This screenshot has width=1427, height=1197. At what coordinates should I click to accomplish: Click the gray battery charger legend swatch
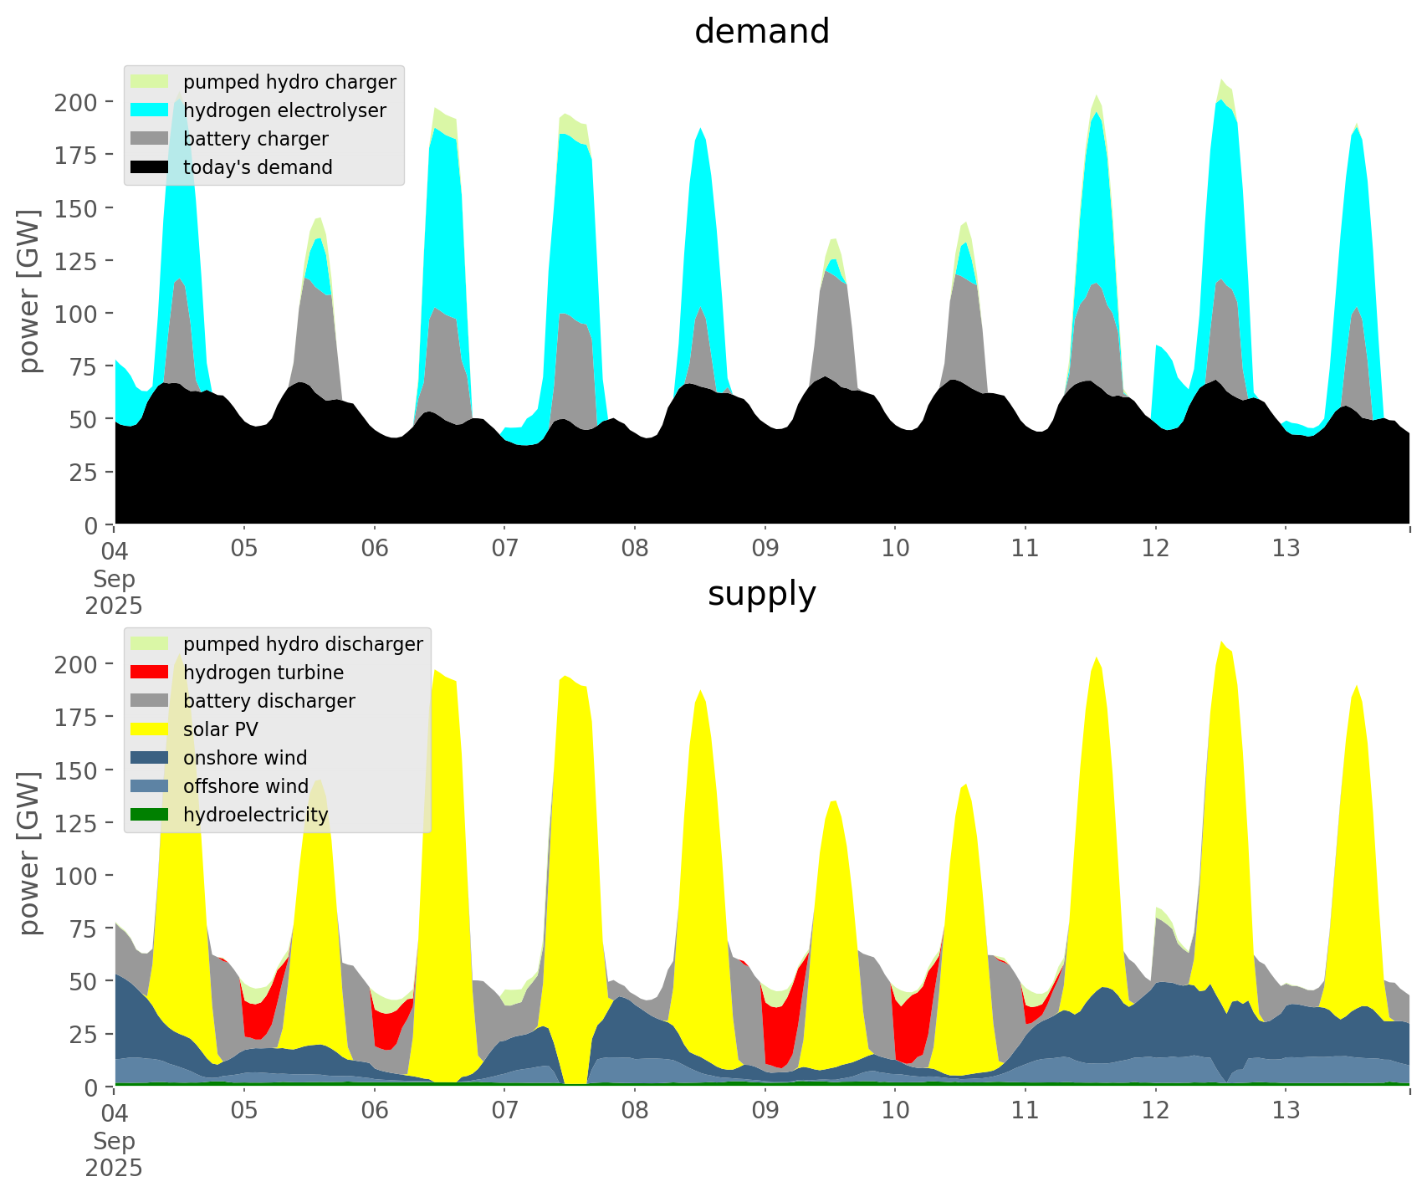pyautogui.click(x=150, y=139)
